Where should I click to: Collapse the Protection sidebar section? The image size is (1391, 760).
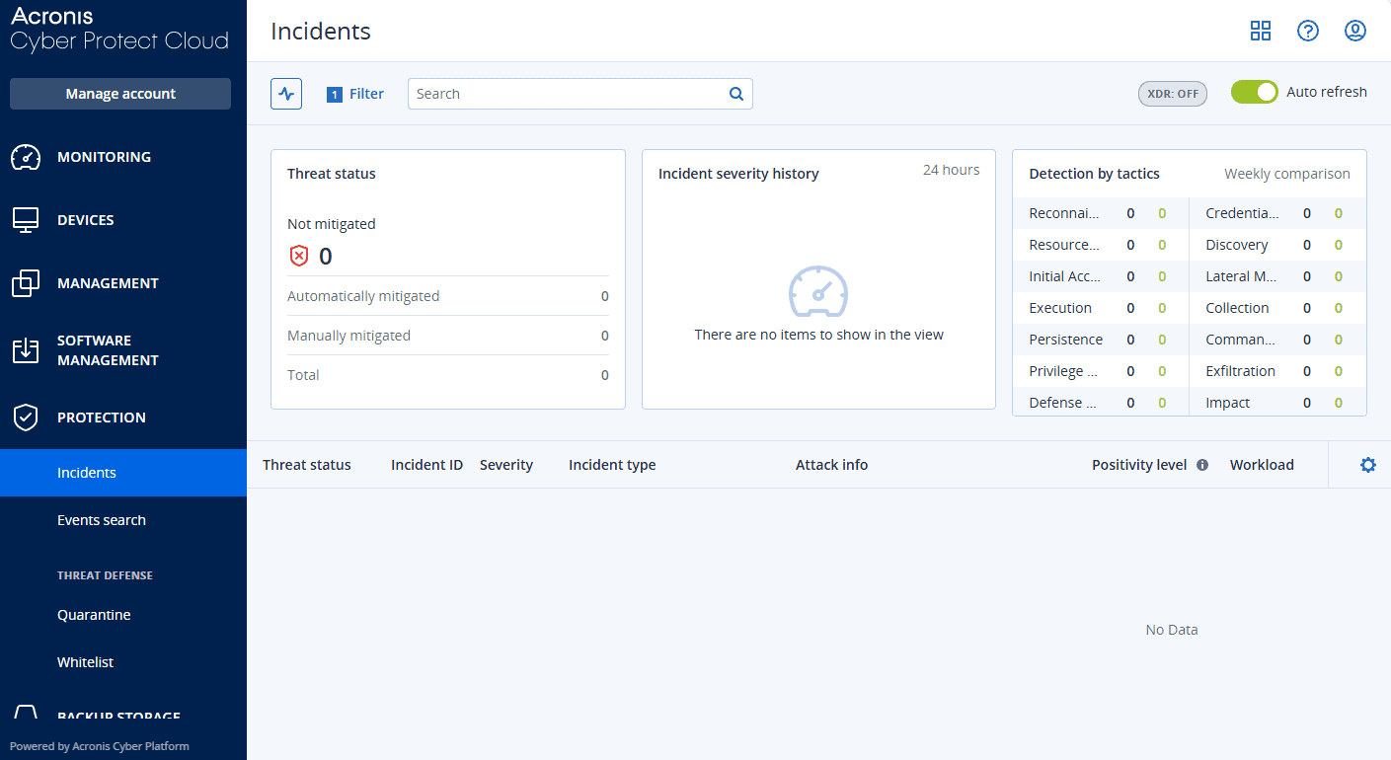click(x=102, y=418)
